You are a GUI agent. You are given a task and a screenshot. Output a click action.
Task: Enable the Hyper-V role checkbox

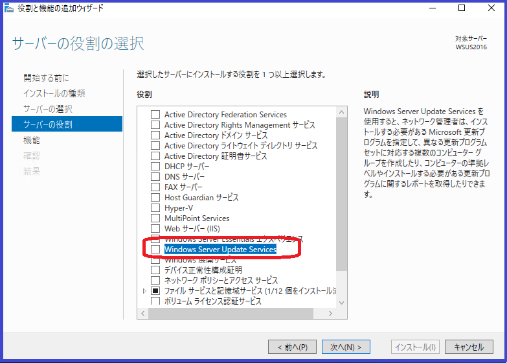155,207
